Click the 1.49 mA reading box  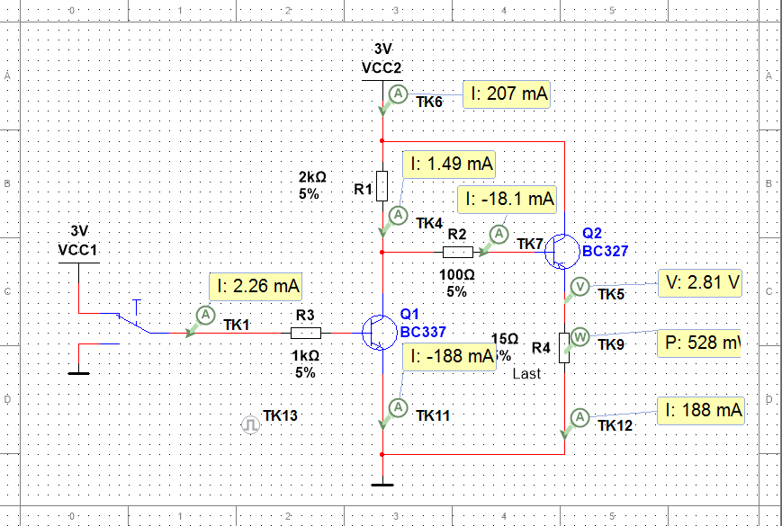tap(449, 165)
